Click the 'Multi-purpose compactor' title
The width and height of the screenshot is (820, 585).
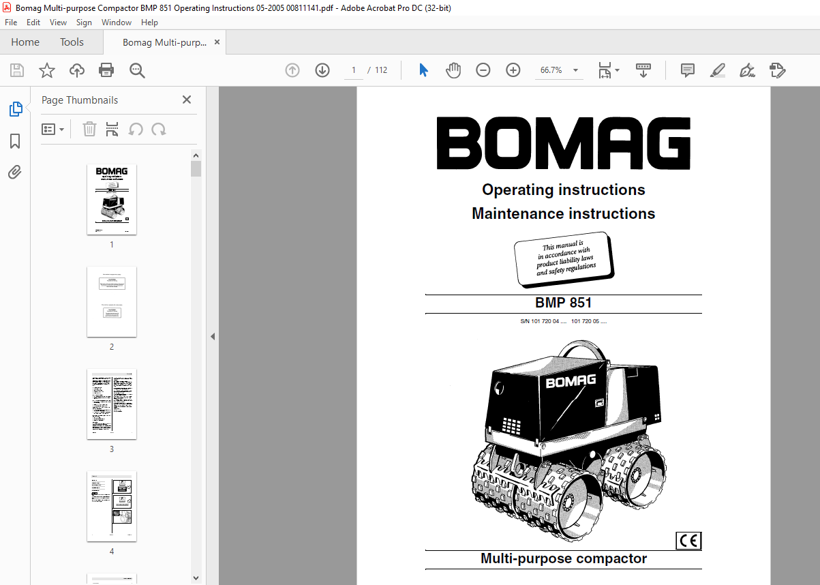tap(564, 558)
